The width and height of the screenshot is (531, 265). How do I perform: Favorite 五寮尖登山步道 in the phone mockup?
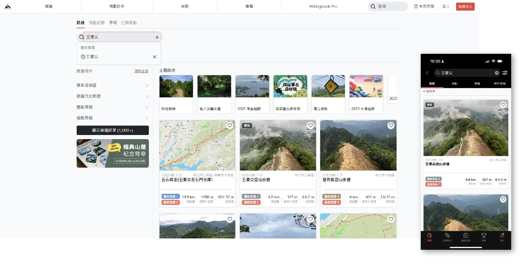click(503, 105)
